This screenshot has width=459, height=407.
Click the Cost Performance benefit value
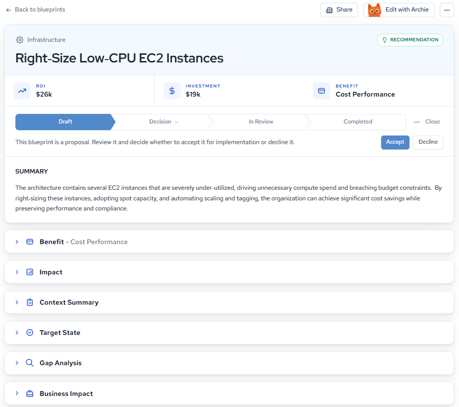(365, 94)
